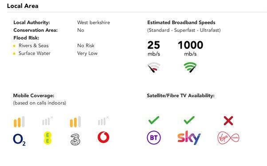267x166 pixels.
Task: Click the green checkmark above BT
Action: click(154, 120)
